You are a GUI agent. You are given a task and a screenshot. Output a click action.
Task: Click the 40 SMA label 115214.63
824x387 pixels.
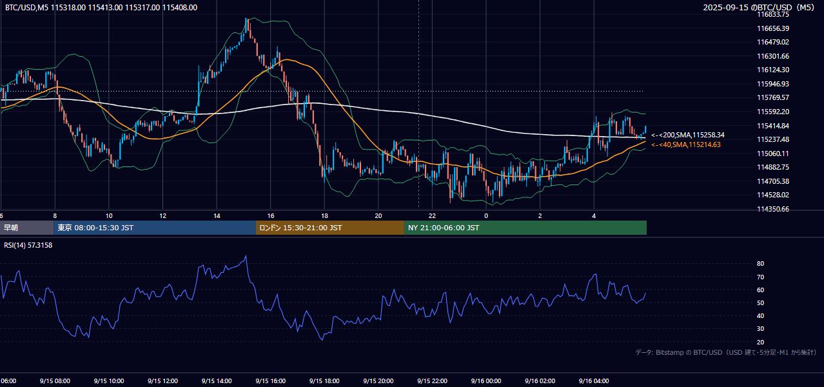686,144
